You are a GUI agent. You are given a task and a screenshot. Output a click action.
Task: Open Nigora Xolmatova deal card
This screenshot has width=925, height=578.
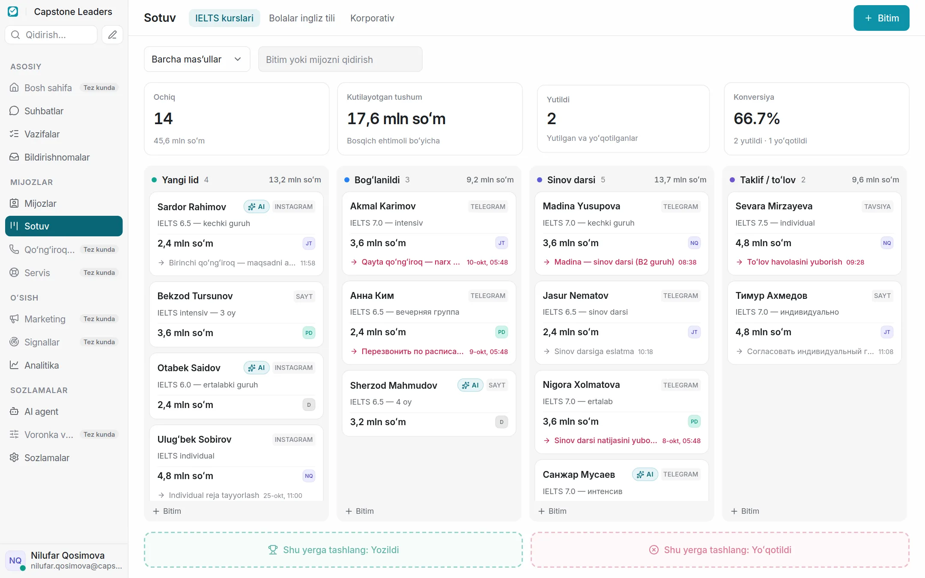621,412
